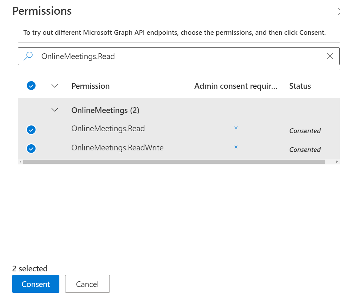Click the Consent button
340x295 pixels.
coord(36,284)
